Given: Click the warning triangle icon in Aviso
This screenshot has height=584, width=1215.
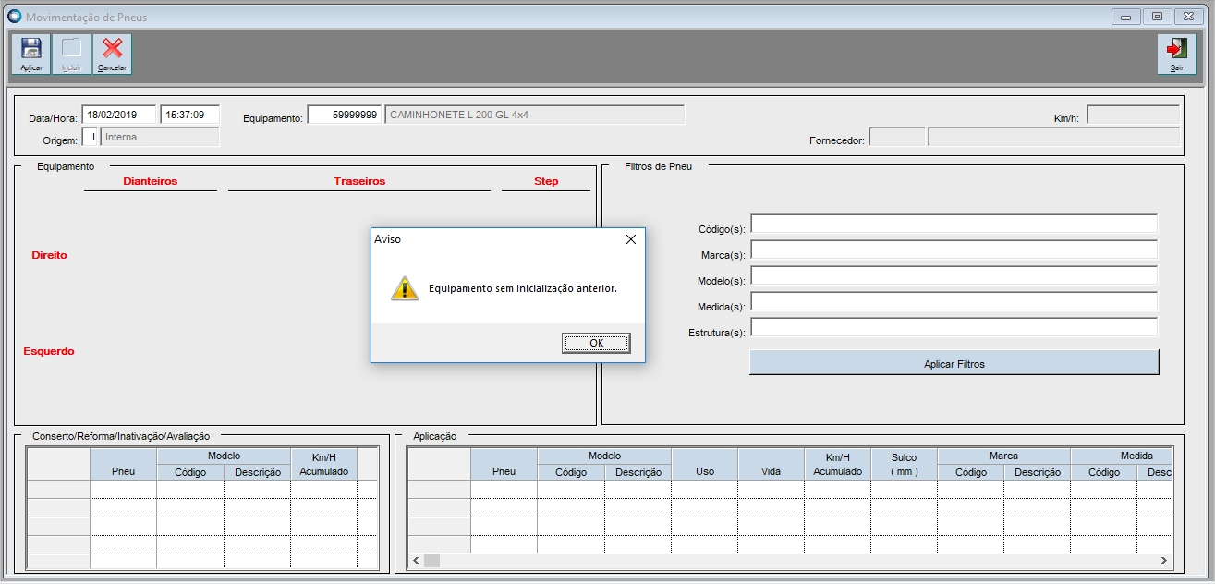Looking at the screenshot, I should click(405, 288).
